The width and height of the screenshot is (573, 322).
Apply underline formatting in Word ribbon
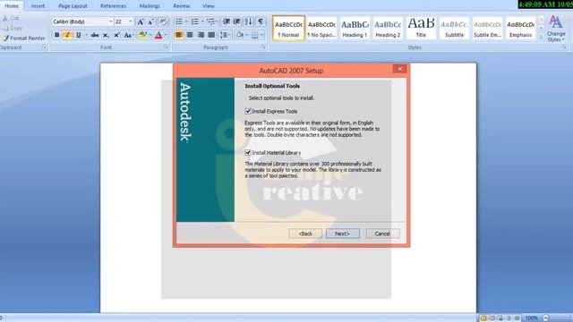click(x=78, y=35)
